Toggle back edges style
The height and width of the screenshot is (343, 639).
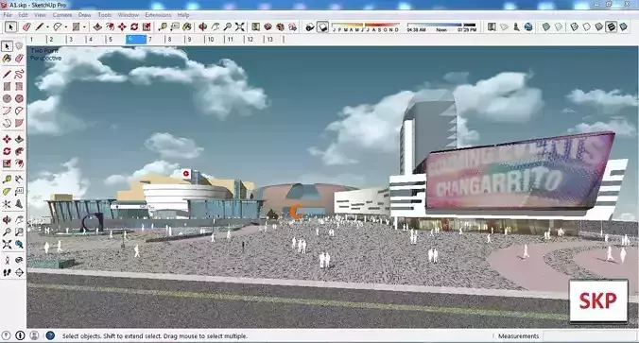point(559,26)
